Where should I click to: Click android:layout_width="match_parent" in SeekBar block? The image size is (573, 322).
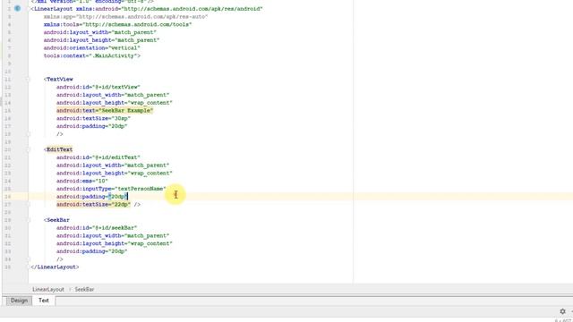pyautogui.click(x=113, y=236)
